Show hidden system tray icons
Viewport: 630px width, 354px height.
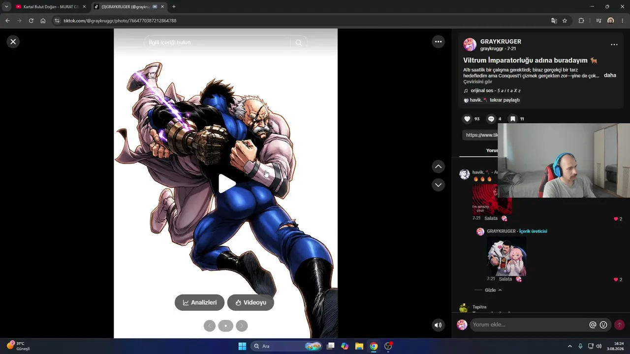[570, 346]
